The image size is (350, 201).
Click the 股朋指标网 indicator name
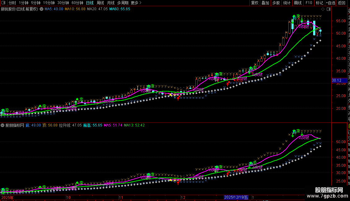(15, 125)
